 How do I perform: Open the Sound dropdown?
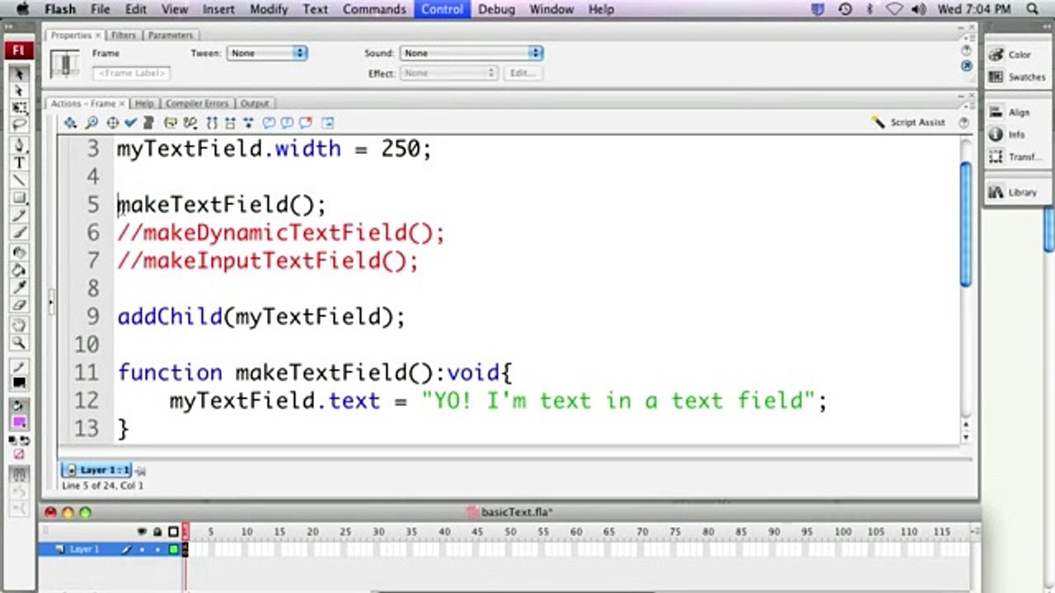click(471, 53)
